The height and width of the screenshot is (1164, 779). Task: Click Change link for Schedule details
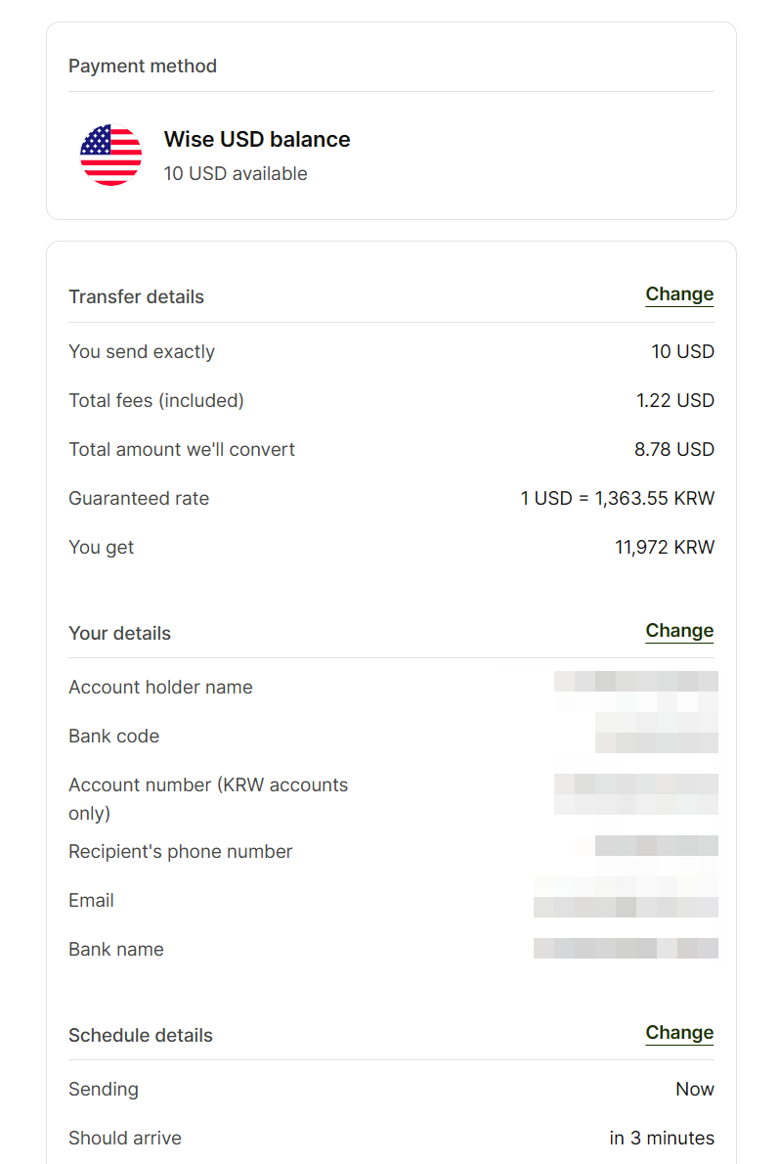pos(679,1033)
